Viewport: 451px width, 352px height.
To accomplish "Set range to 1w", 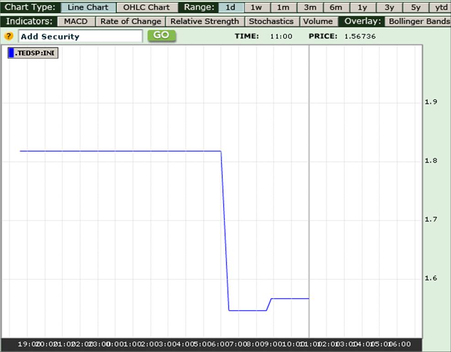I will click(x=256, y=7).
